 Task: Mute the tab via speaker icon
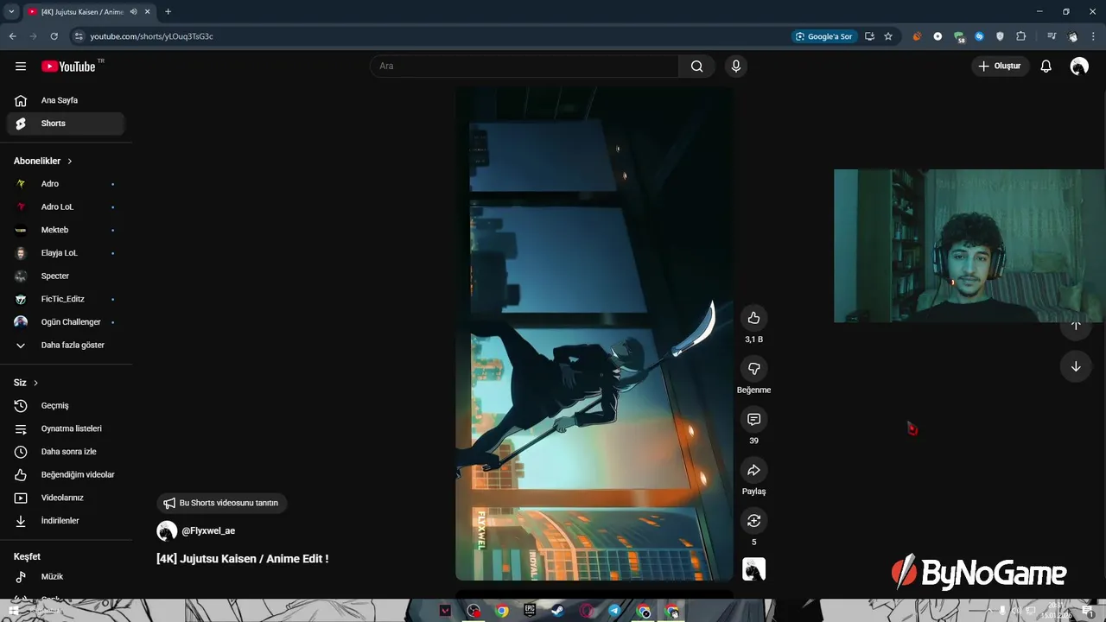[x=134, y=12]
